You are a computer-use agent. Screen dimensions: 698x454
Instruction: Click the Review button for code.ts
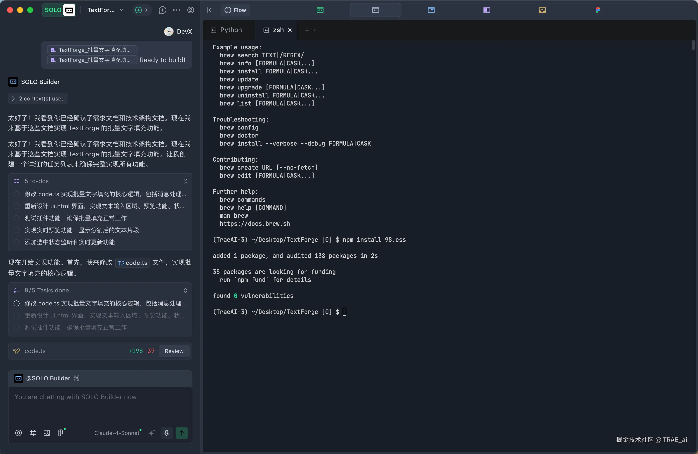click(174, 351)
